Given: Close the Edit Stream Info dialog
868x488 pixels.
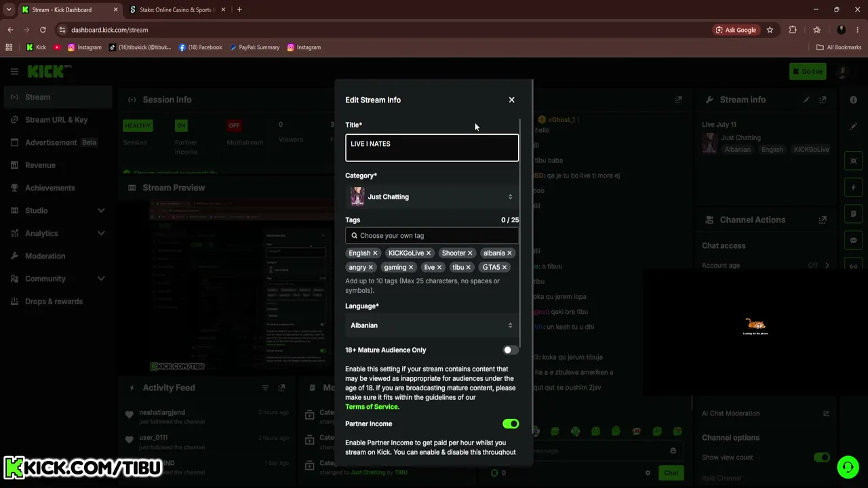Looking at the screenshot, I should coord(511,100).
